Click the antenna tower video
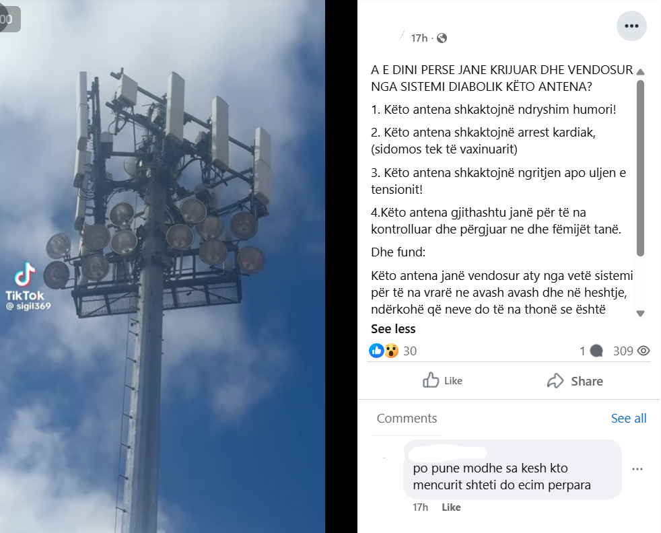The width and height of the screenshot is (661, 533). [x=162, y=266]
